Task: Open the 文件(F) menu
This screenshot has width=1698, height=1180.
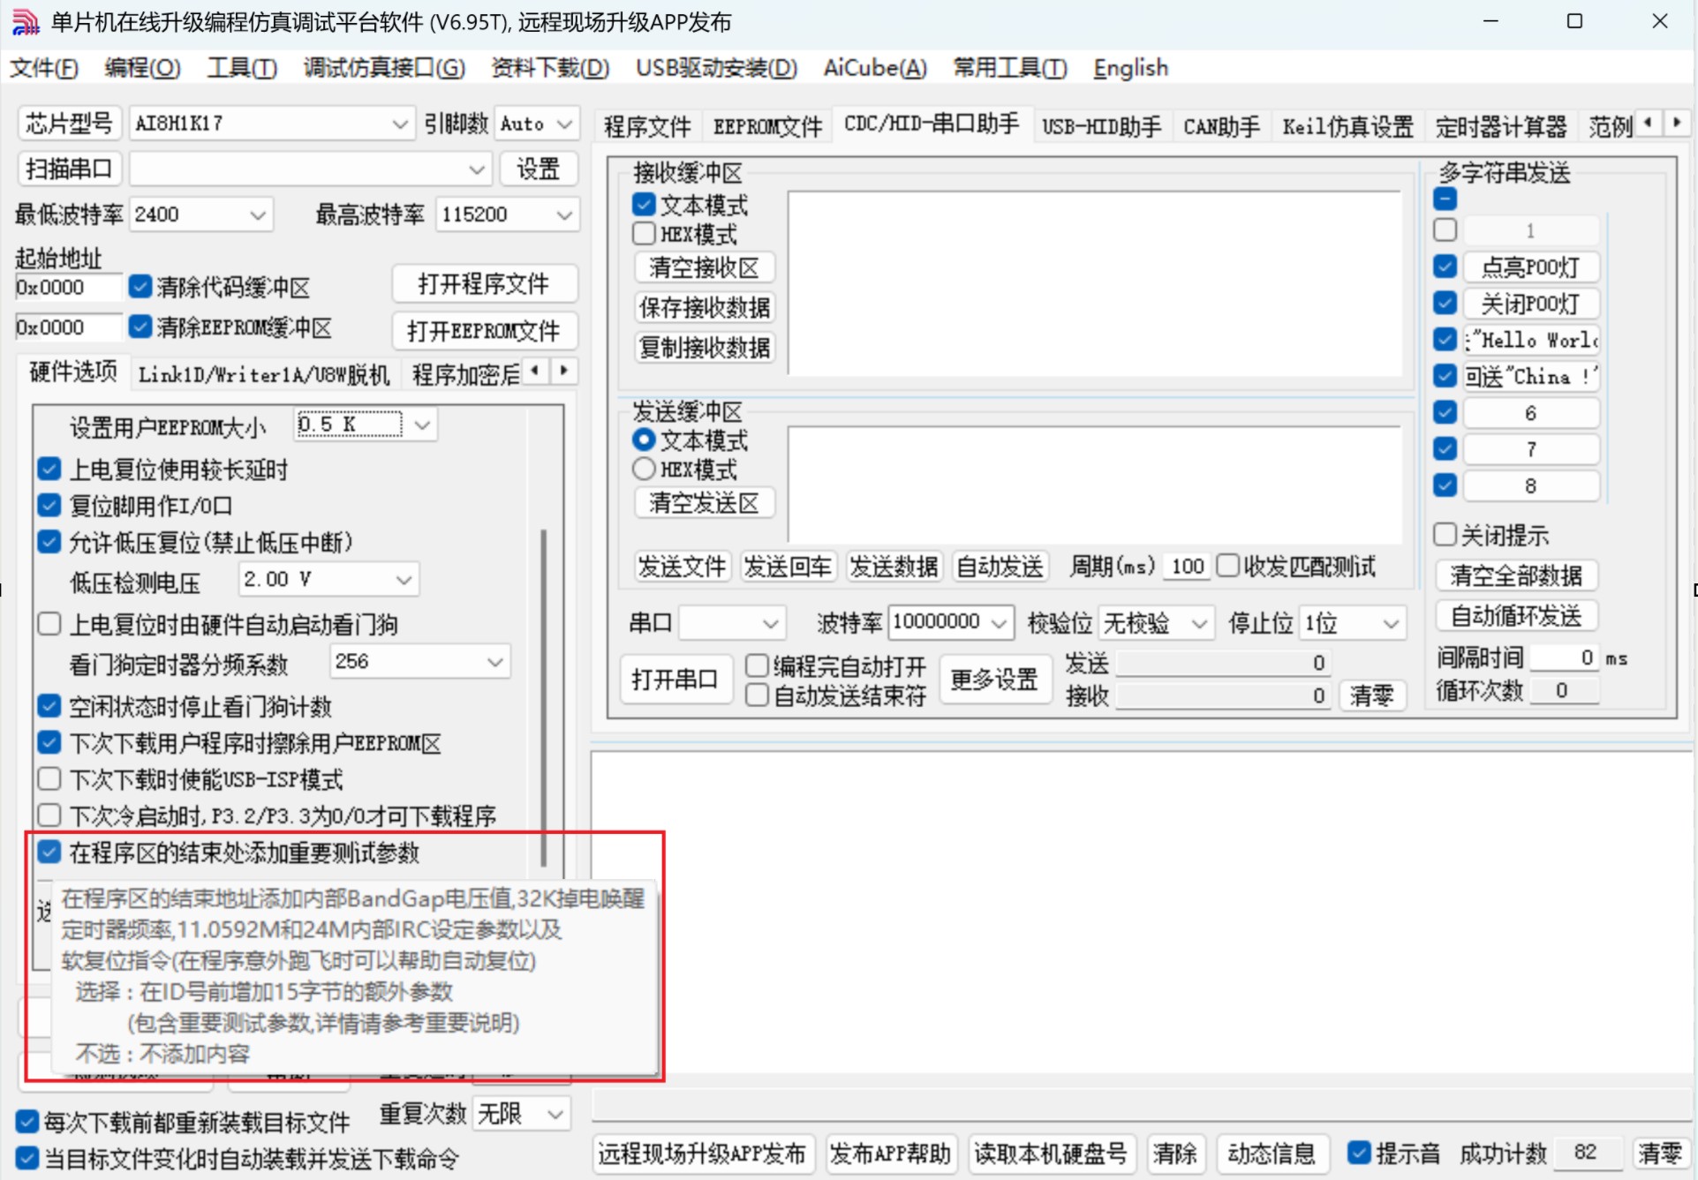Action: (x=44, y=68)
